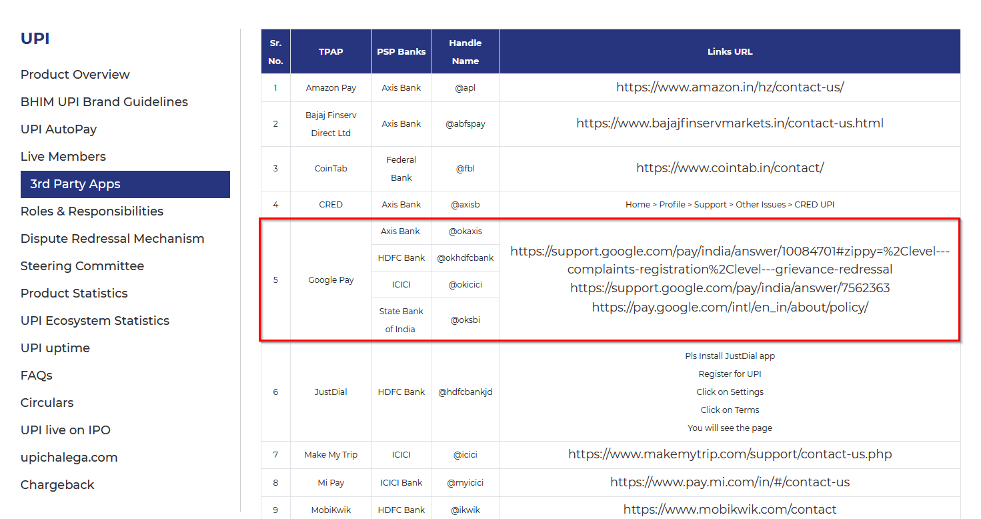Select the 3rd Party Apps item
Viewport: 981px width, 519px height.
point(125,184)
